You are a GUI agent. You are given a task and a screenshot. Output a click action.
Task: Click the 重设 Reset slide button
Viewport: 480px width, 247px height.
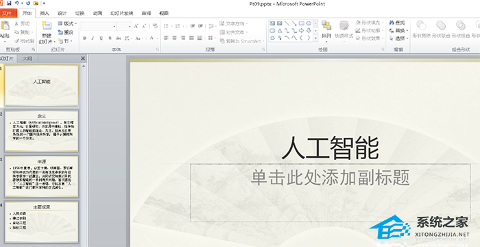66,32
